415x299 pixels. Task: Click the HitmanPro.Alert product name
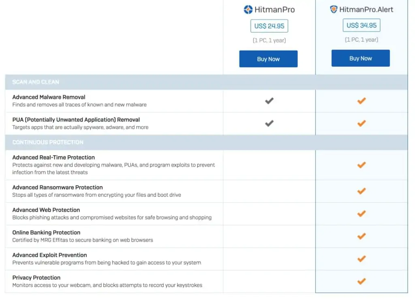click(366, 10)
